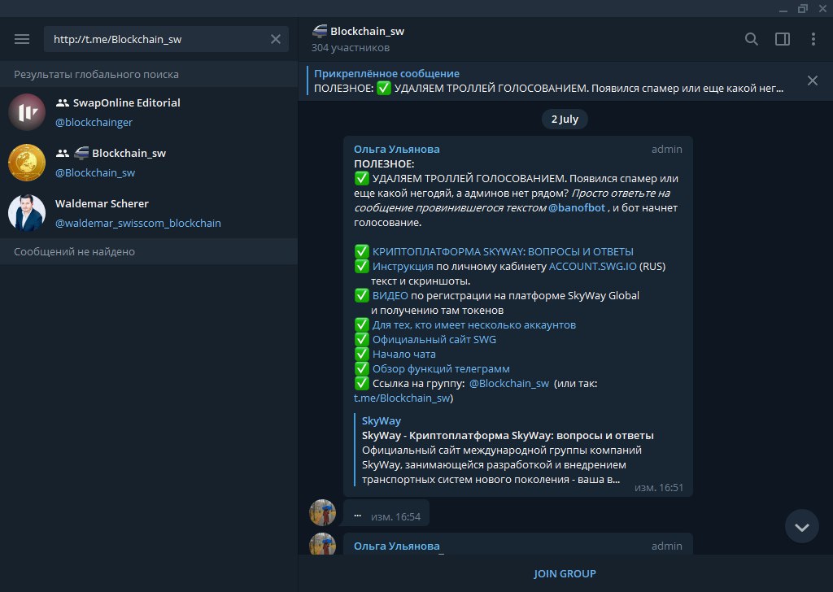Click the 2 July date badge
This screenshot has height=592, width=833.
(x=565, y=119)
